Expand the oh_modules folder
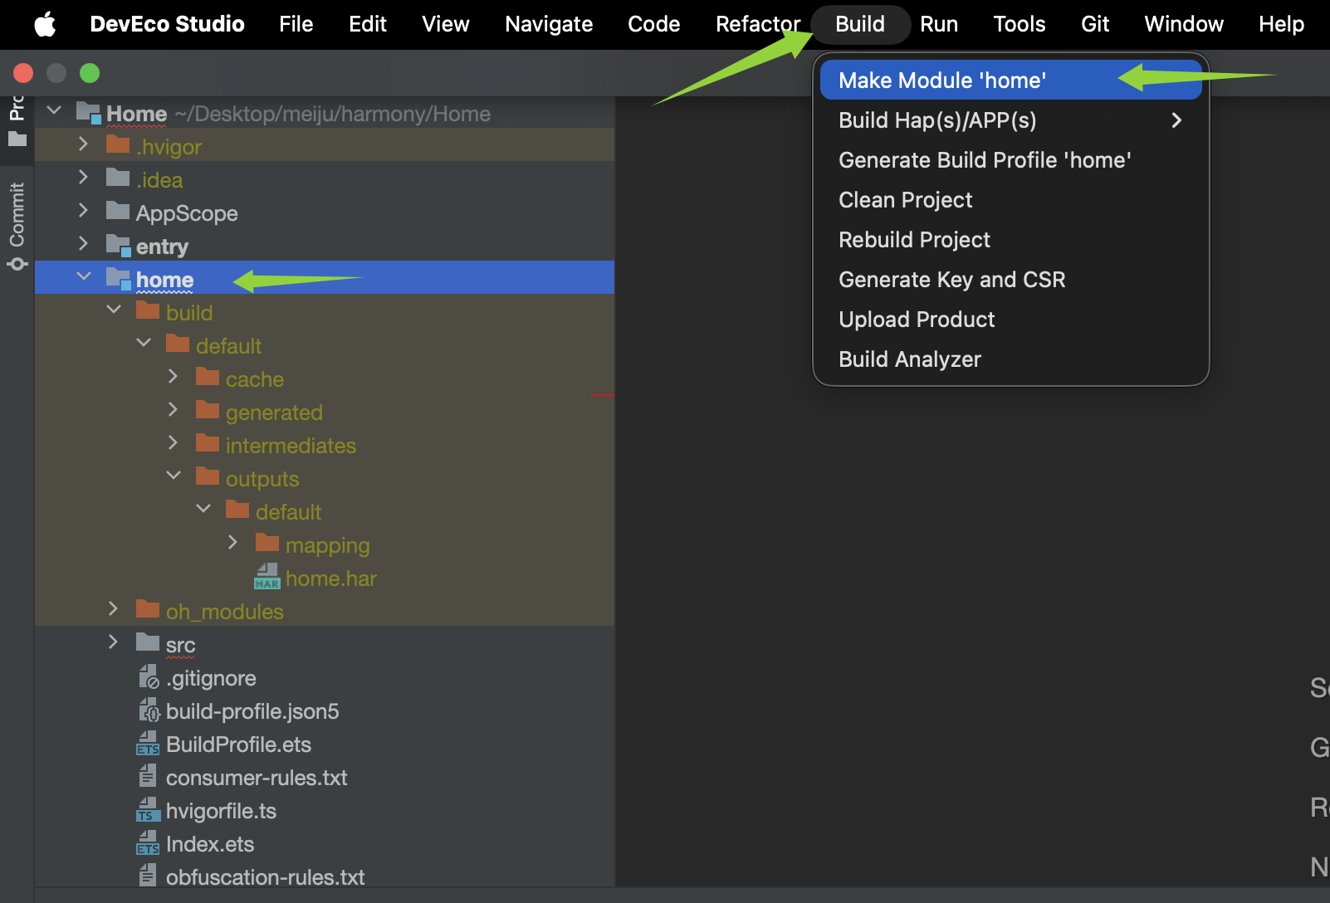The height and width of the screenshot is (903, 1330). 113,608
